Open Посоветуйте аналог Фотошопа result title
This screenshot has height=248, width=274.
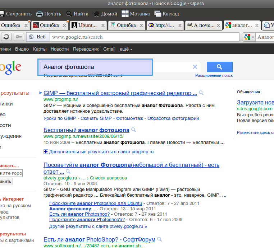point(131,168)
